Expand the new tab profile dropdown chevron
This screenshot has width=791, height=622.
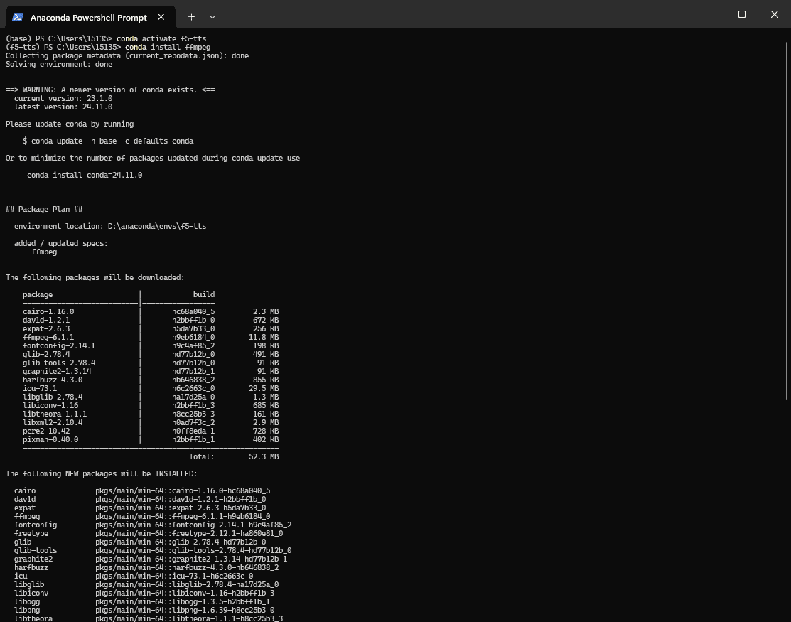[212, 16]
